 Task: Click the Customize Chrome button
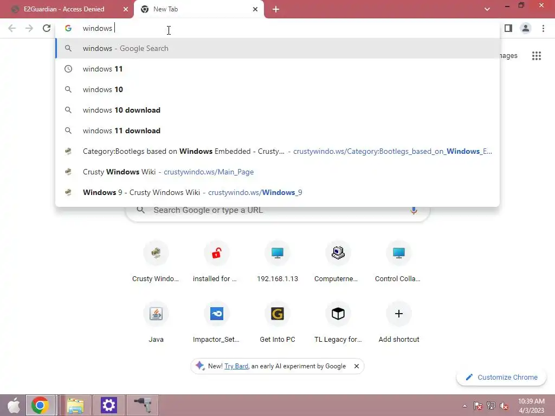501,378
